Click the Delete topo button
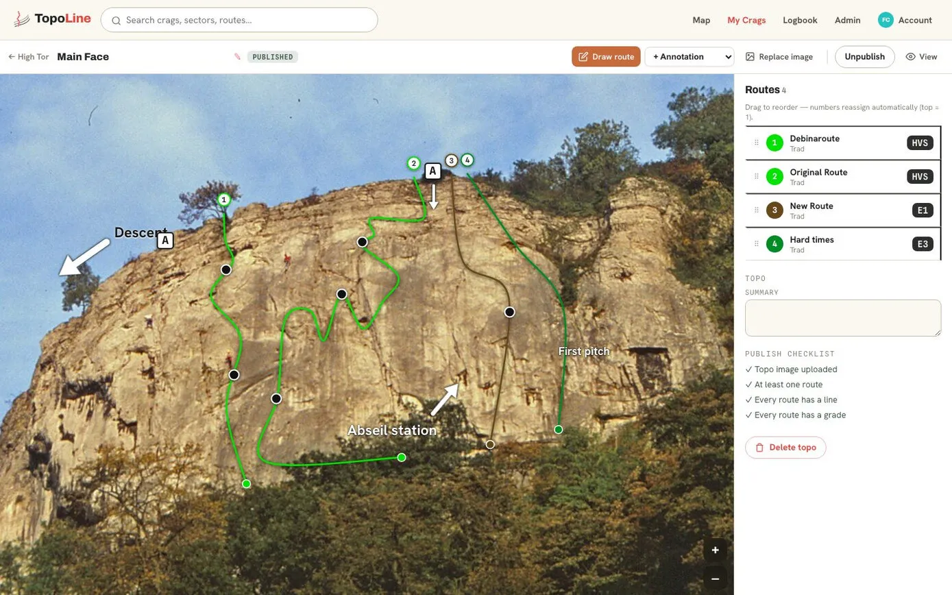 (785, 448)
